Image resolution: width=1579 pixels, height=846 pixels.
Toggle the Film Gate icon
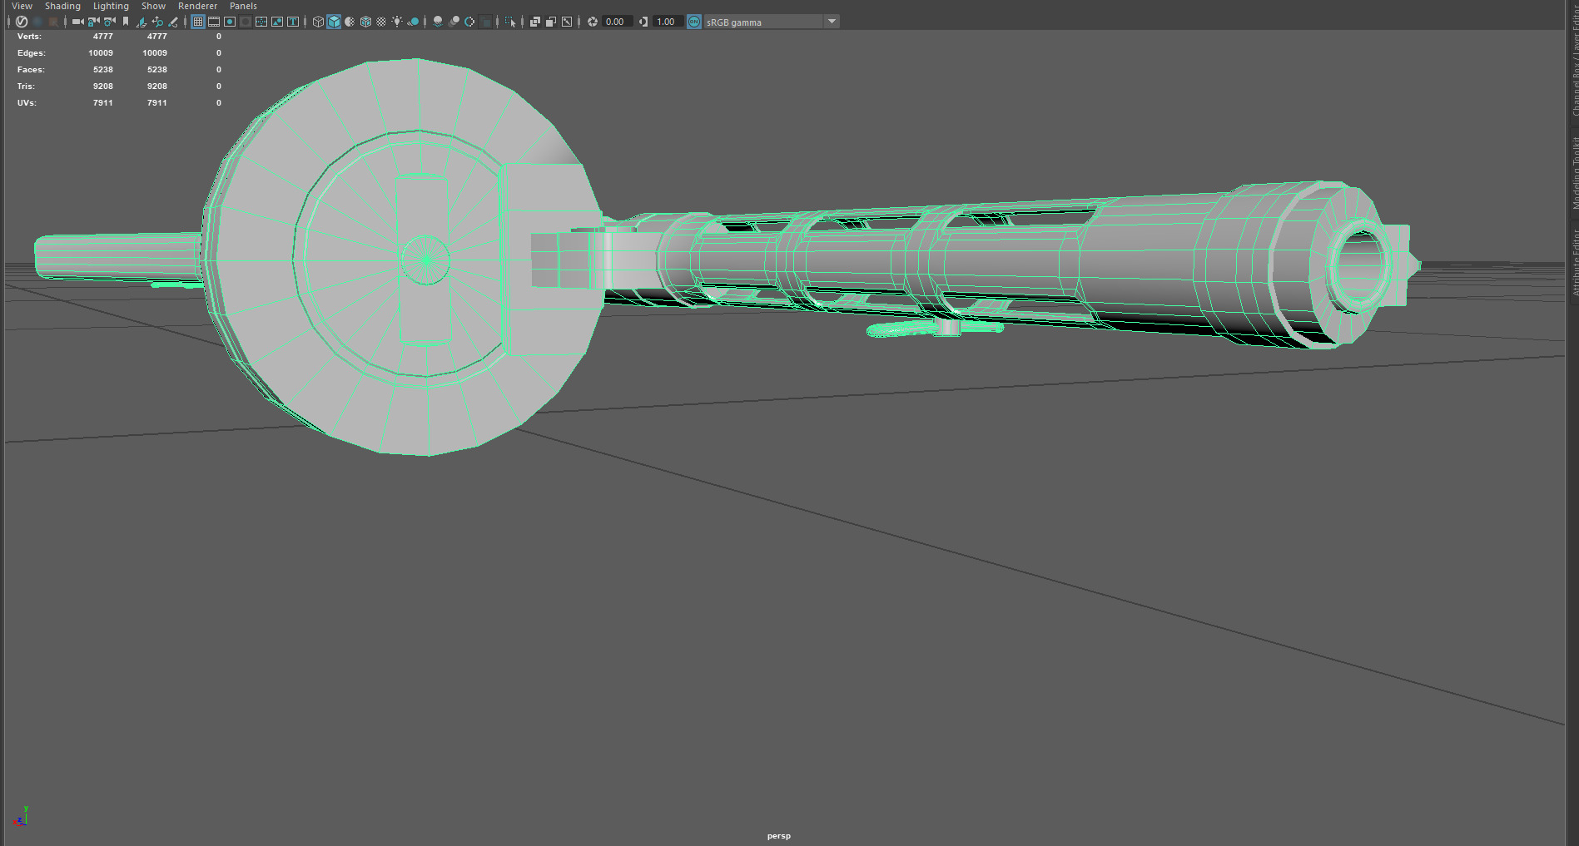214,22
